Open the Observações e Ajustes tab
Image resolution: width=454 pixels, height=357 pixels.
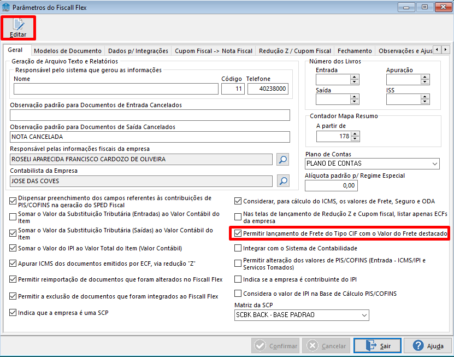[x=405, y=51]
